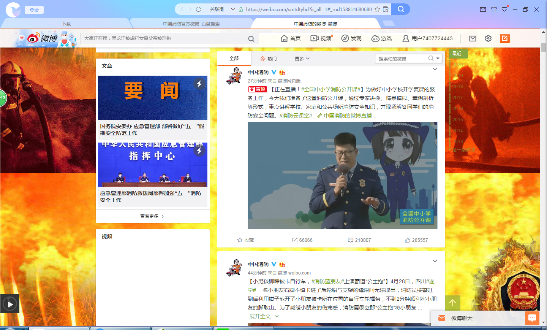The image size is (547, 330).
Task: Open Weibo settings gear icon
Action: (488, 38)
